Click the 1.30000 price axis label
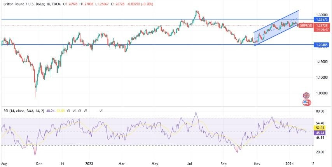 coord(322,15)
